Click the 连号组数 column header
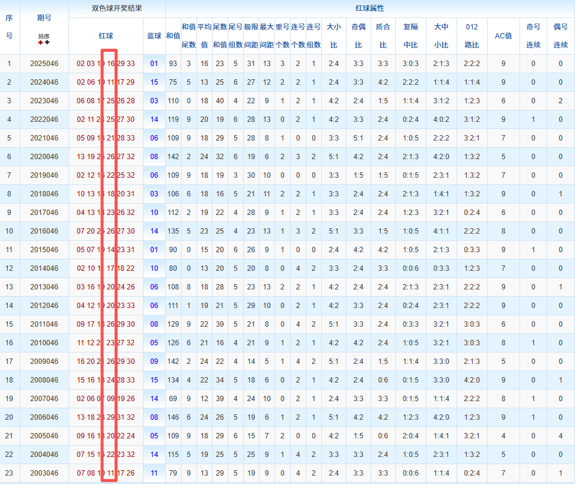The image size is (576, 484). (x=314, y=35)
